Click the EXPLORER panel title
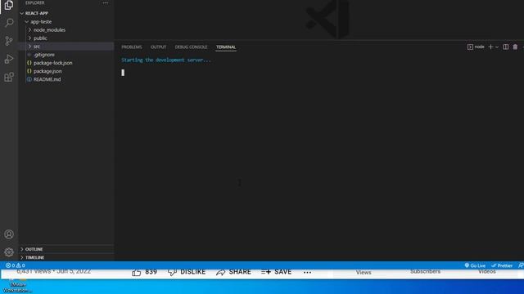 point(34,3)
